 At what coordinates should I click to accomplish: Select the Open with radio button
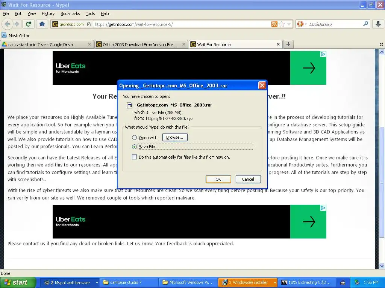[134, 137]
